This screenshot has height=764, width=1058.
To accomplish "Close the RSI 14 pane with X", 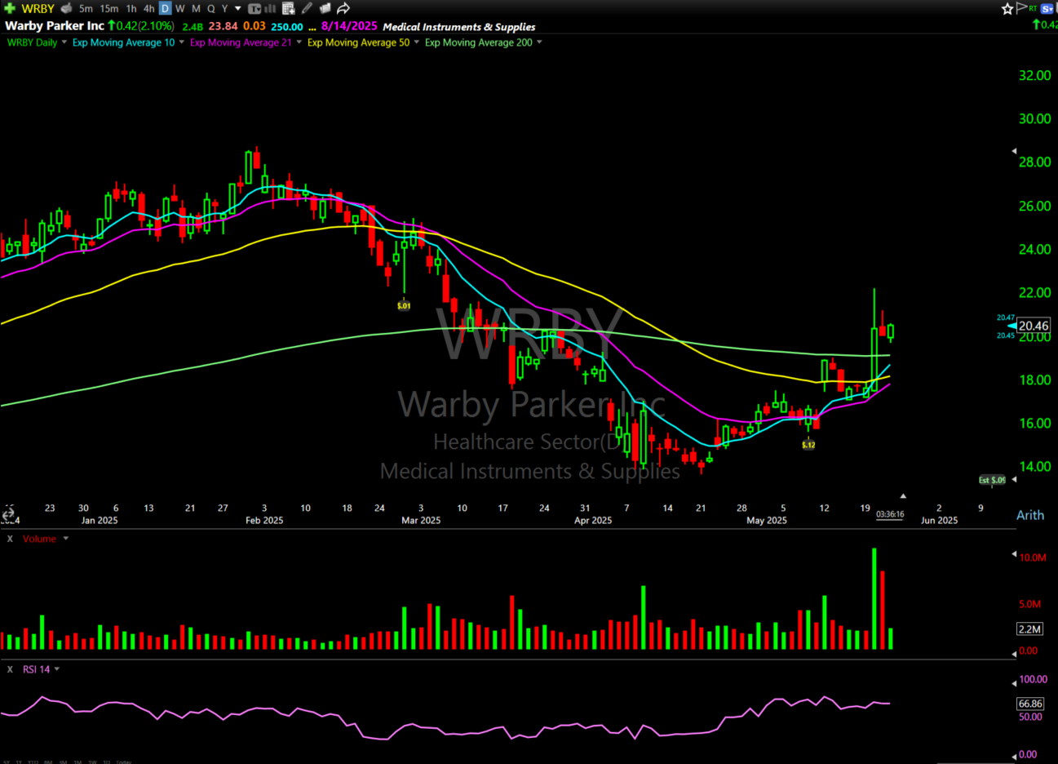I will point(10,669).
